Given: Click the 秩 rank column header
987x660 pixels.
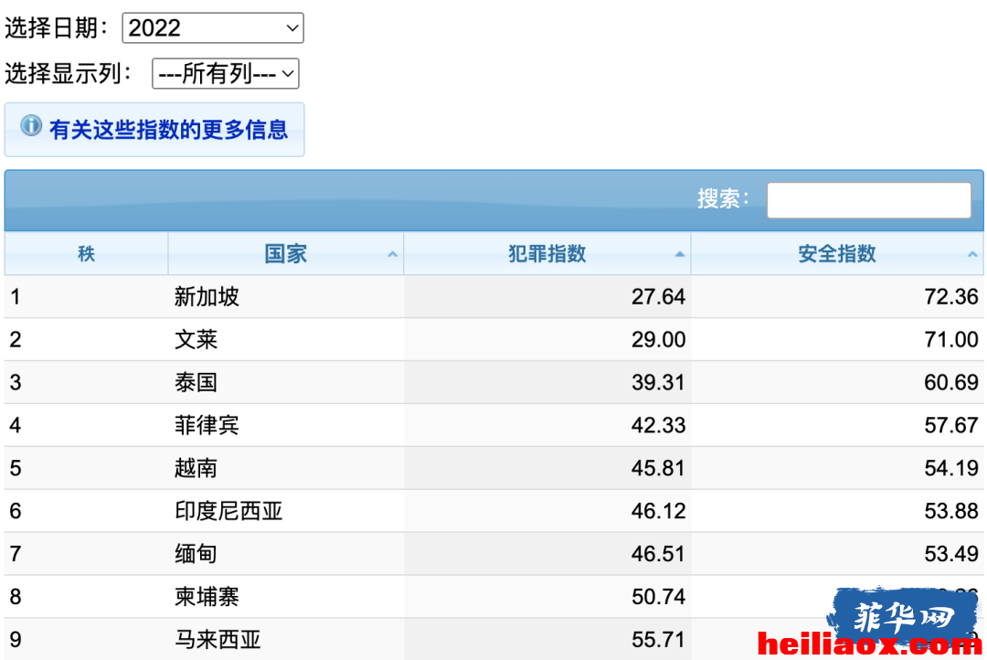Looking at the screenshot, I should click(x=86, y=254).
